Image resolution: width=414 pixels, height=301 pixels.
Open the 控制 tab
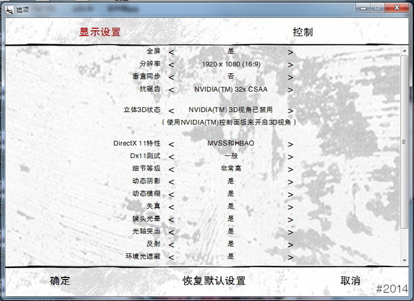[x=303, y=32]
